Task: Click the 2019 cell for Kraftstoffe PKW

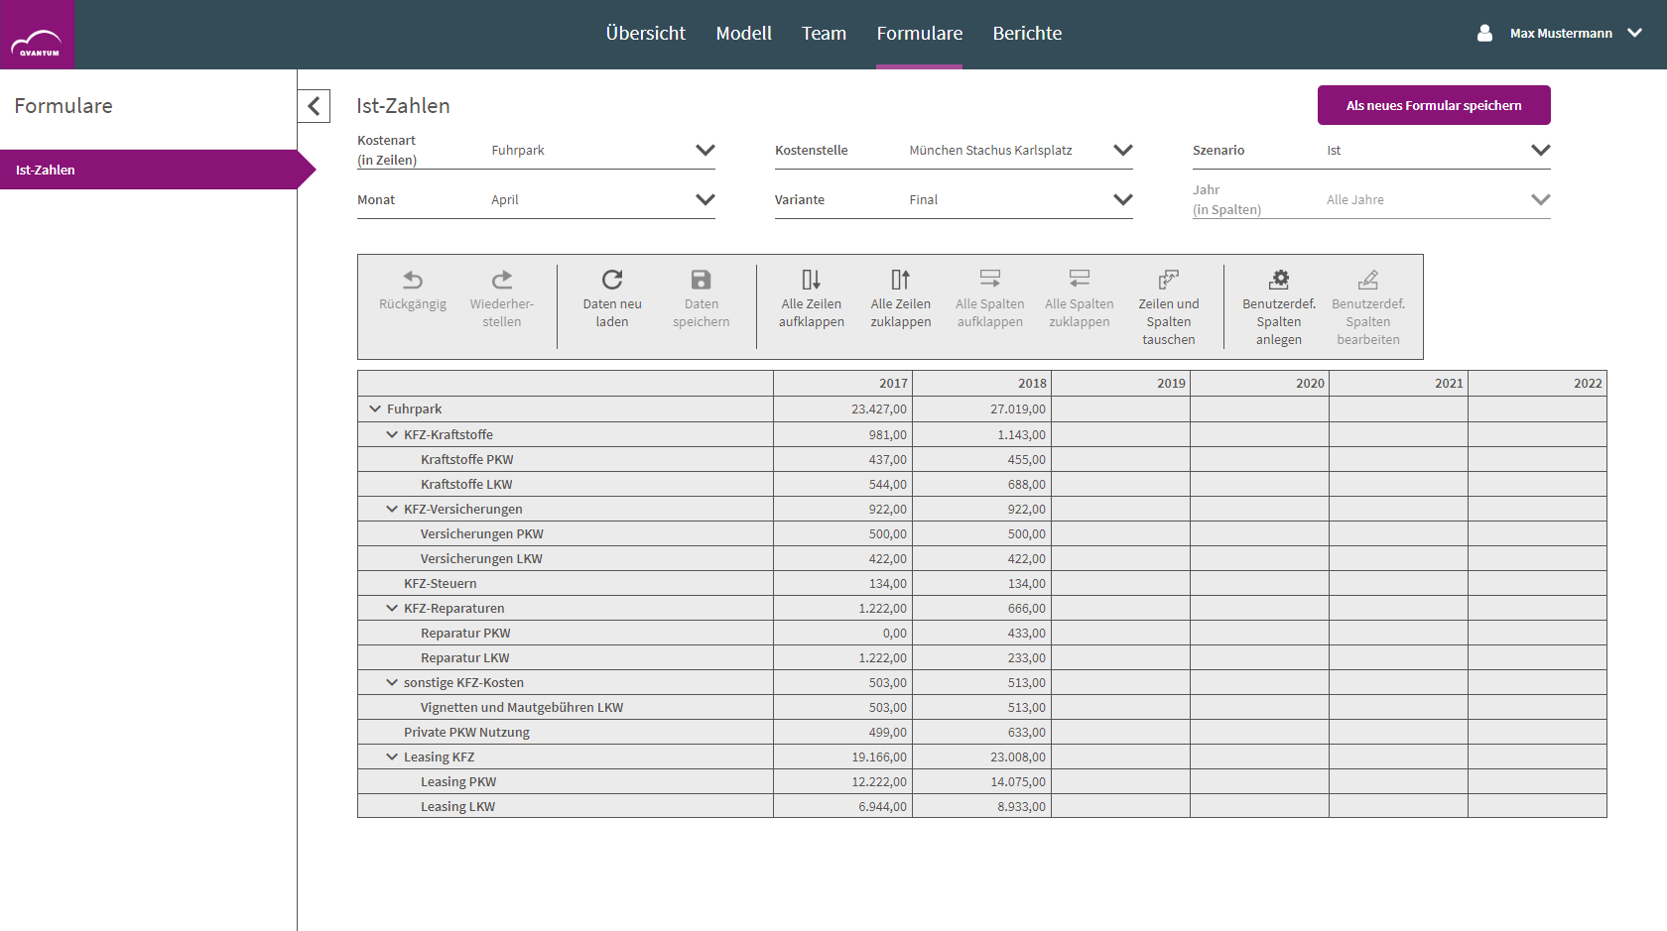Action: click(1120, 459)
